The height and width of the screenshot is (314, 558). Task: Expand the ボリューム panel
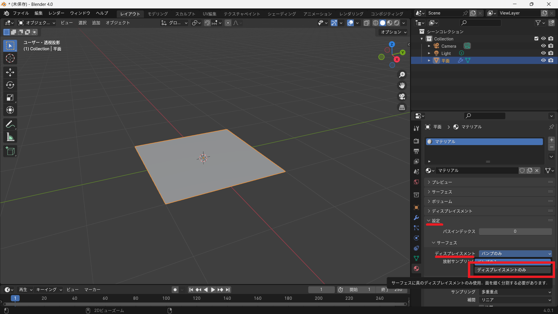tap(442, 201)
